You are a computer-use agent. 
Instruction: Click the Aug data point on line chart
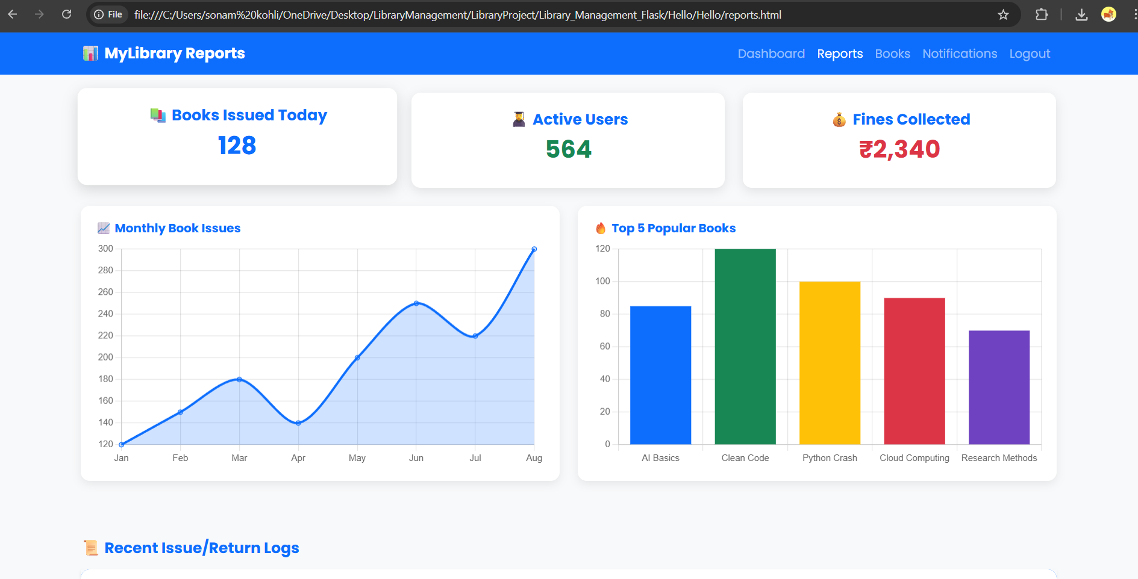pos(534,249)
